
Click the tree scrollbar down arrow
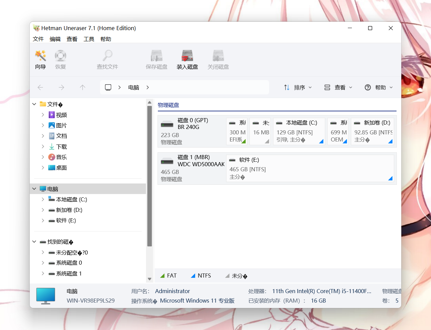coord(149,279)
